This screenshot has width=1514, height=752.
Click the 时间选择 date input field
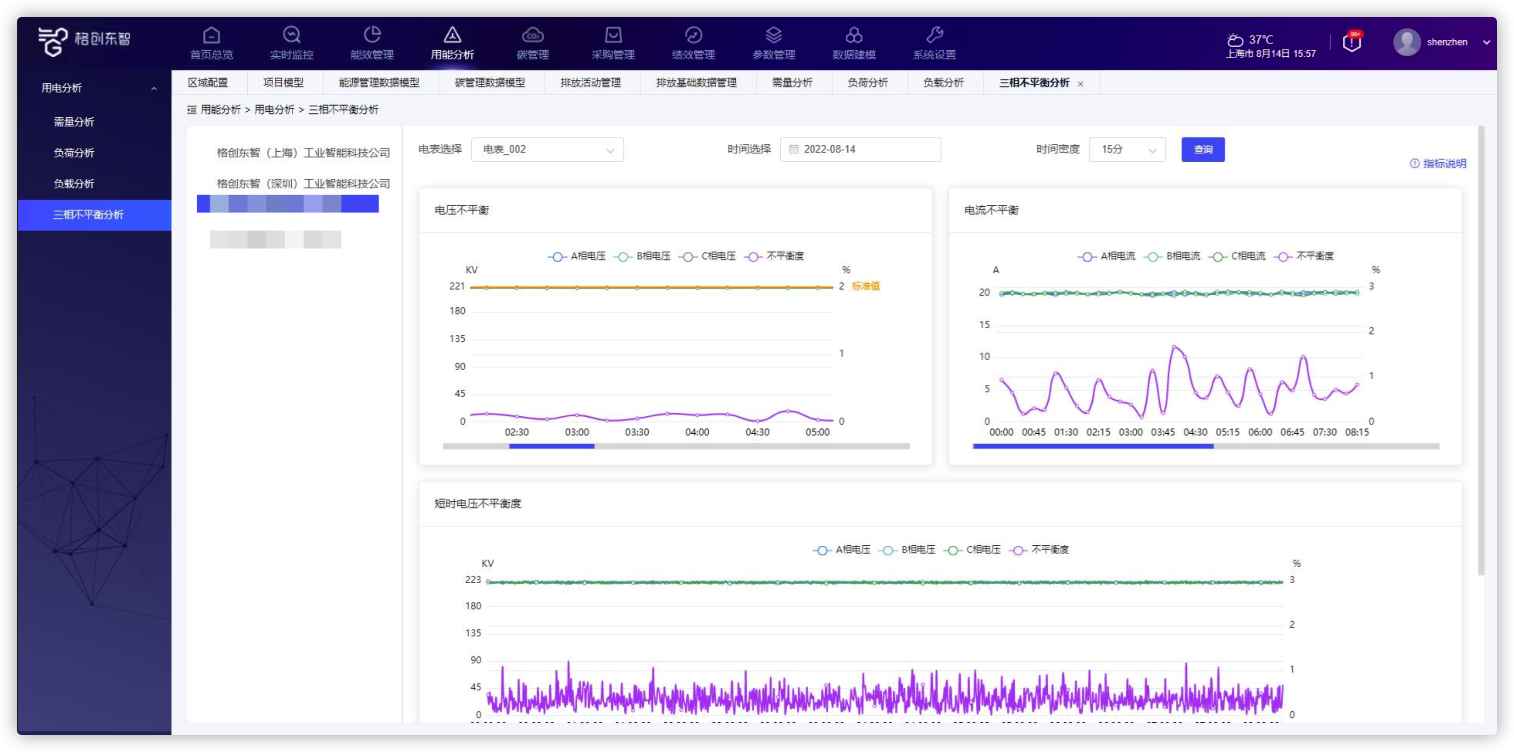point(860,150)
